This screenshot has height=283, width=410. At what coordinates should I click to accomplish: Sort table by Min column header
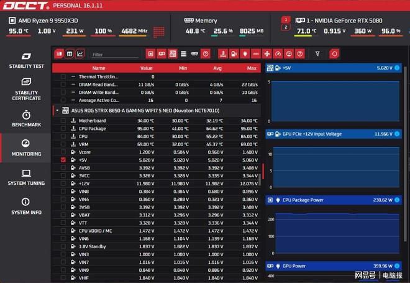[x=183, y=68]
